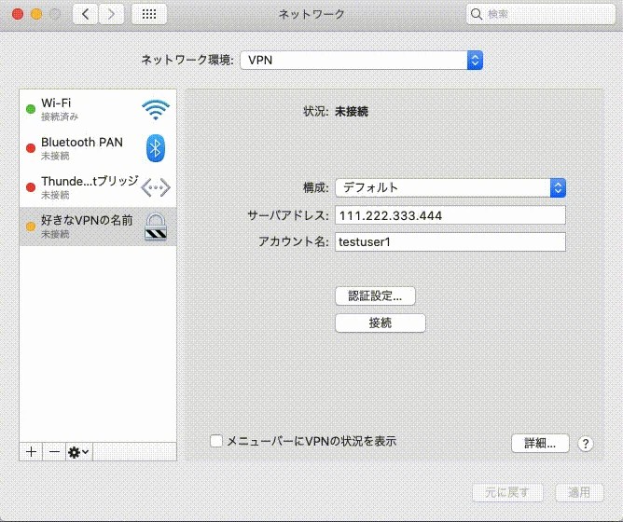Image resolution: width=623 pixels, height=522 pixels.
Task: Open the gear action menu
Action: (78, 452)
